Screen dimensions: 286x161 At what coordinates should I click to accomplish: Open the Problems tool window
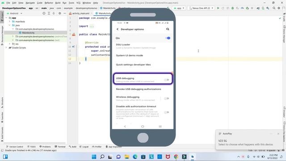(45, 147)
